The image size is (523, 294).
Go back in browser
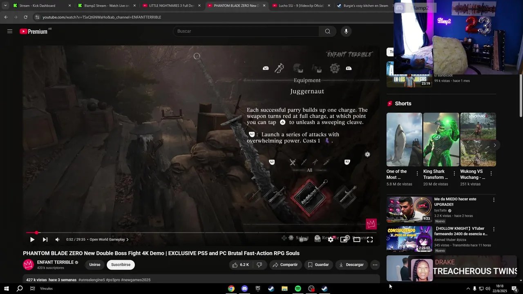[6, 17]
